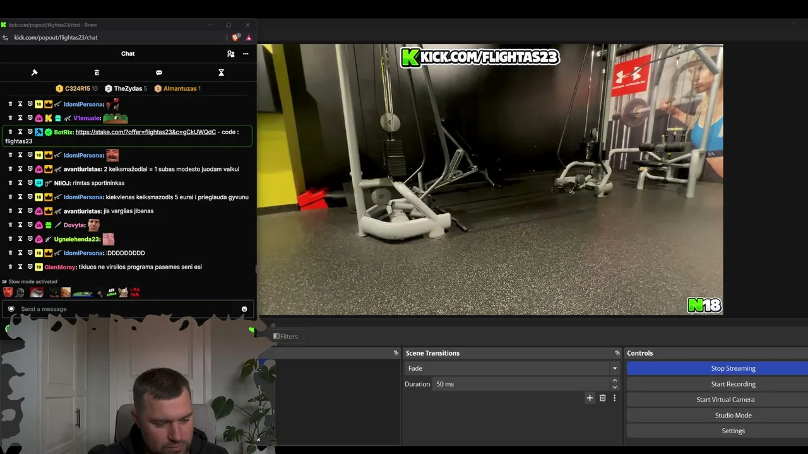Open transition properties three-dot menu

point(614,398)
